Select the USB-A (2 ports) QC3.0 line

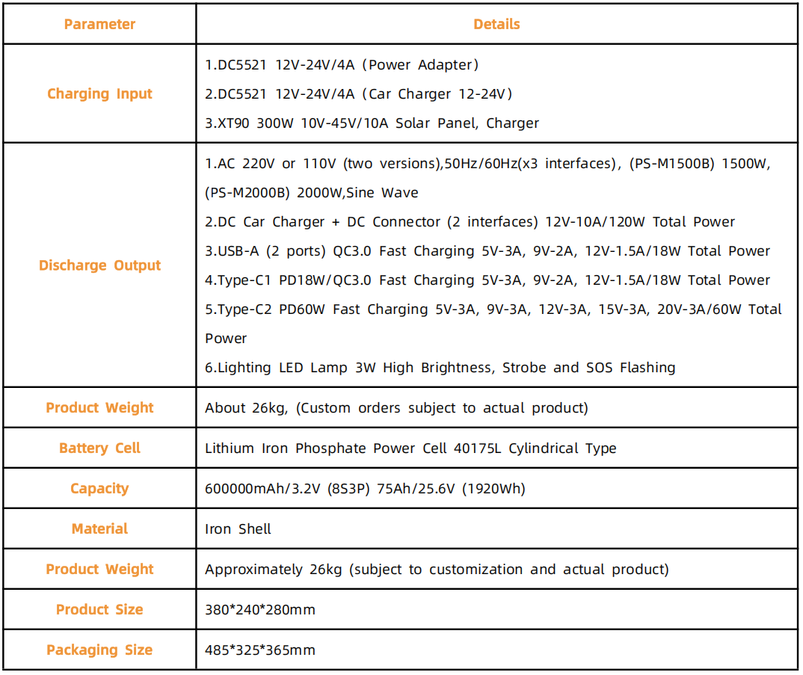click(487, 251)
